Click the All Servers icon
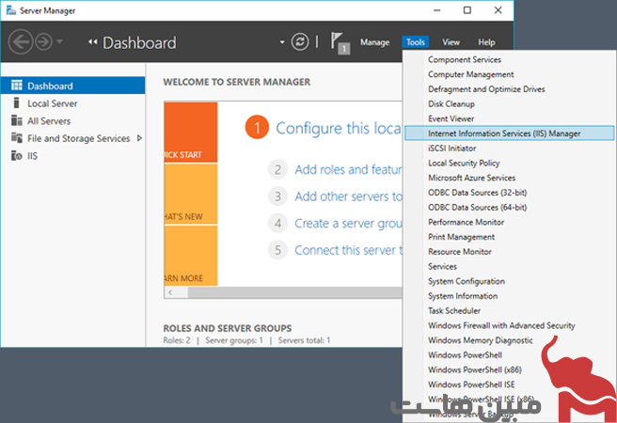The width and height of the screenshot is (617, 423). tap(17, 120)
